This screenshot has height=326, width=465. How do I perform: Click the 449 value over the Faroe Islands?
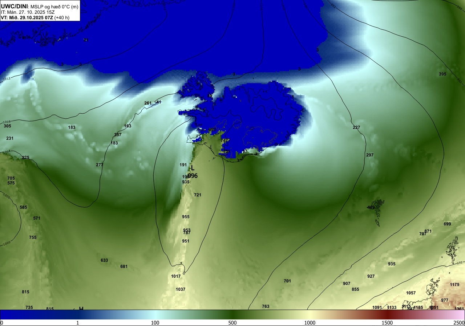[371, 207]
